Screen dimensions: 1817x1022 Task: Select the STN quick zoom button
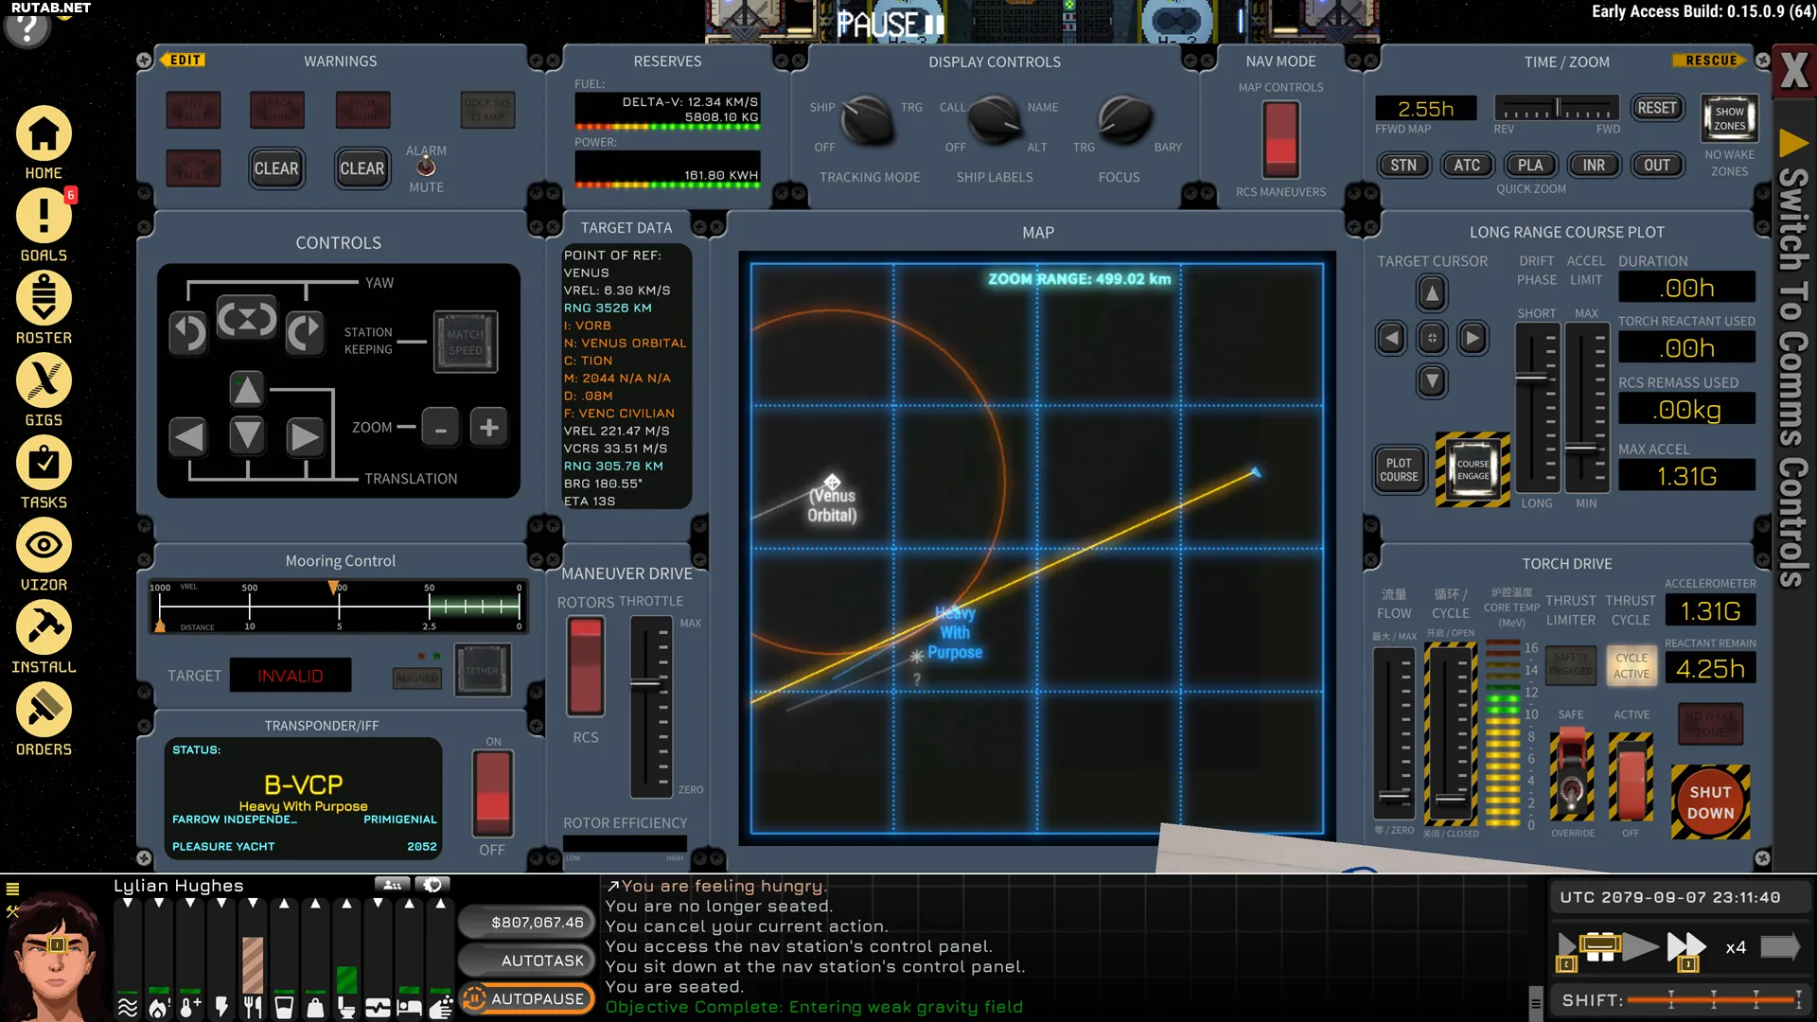point(1403,166)
